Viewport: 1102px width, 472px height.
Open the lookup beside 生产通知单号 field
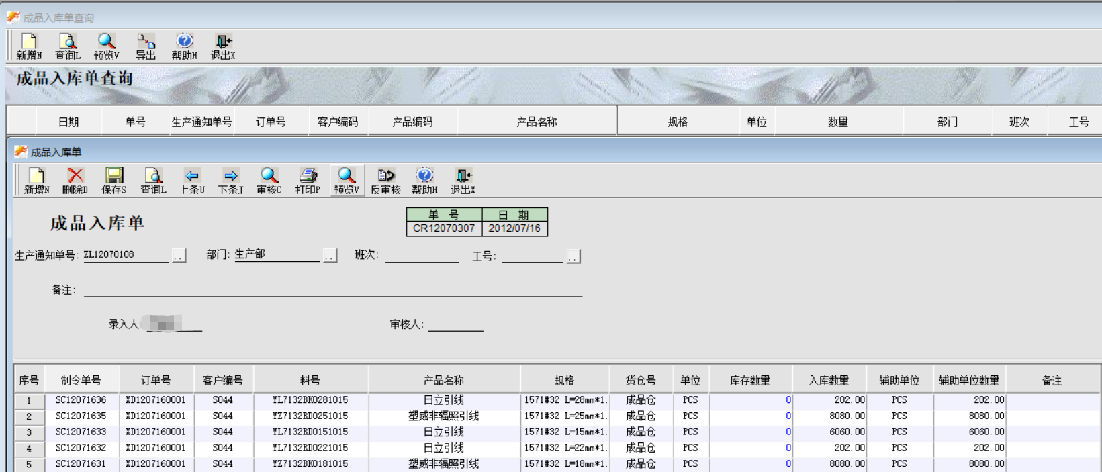(179, 256)
